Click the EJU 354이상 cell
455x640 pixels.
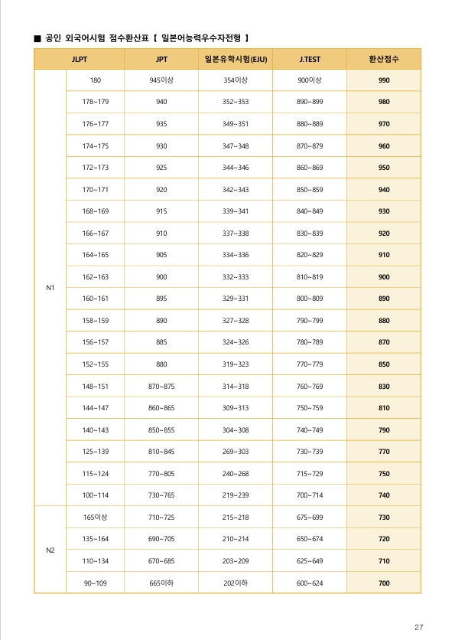236,80
